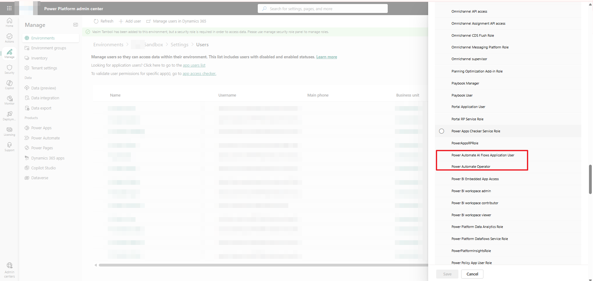Open Security in the left rail

pyautogui.click(x=10, y=69)
